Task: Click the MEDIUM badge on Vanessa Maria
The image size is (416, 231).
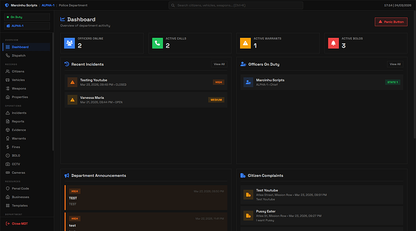Action: coord(216,100)
